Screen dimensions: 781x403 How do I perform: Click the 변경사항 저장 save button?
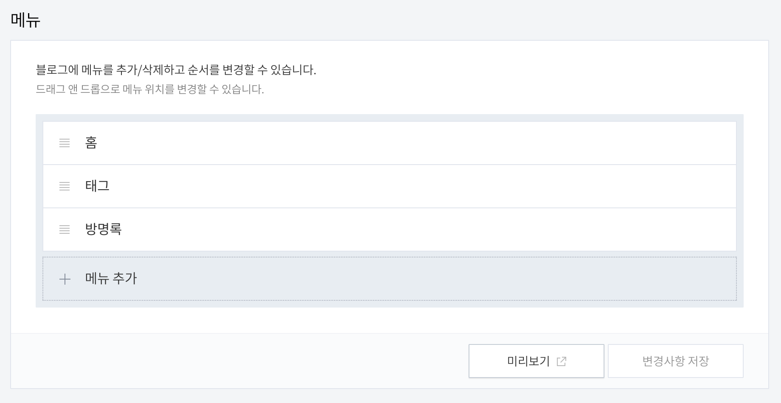pos(675,361)
